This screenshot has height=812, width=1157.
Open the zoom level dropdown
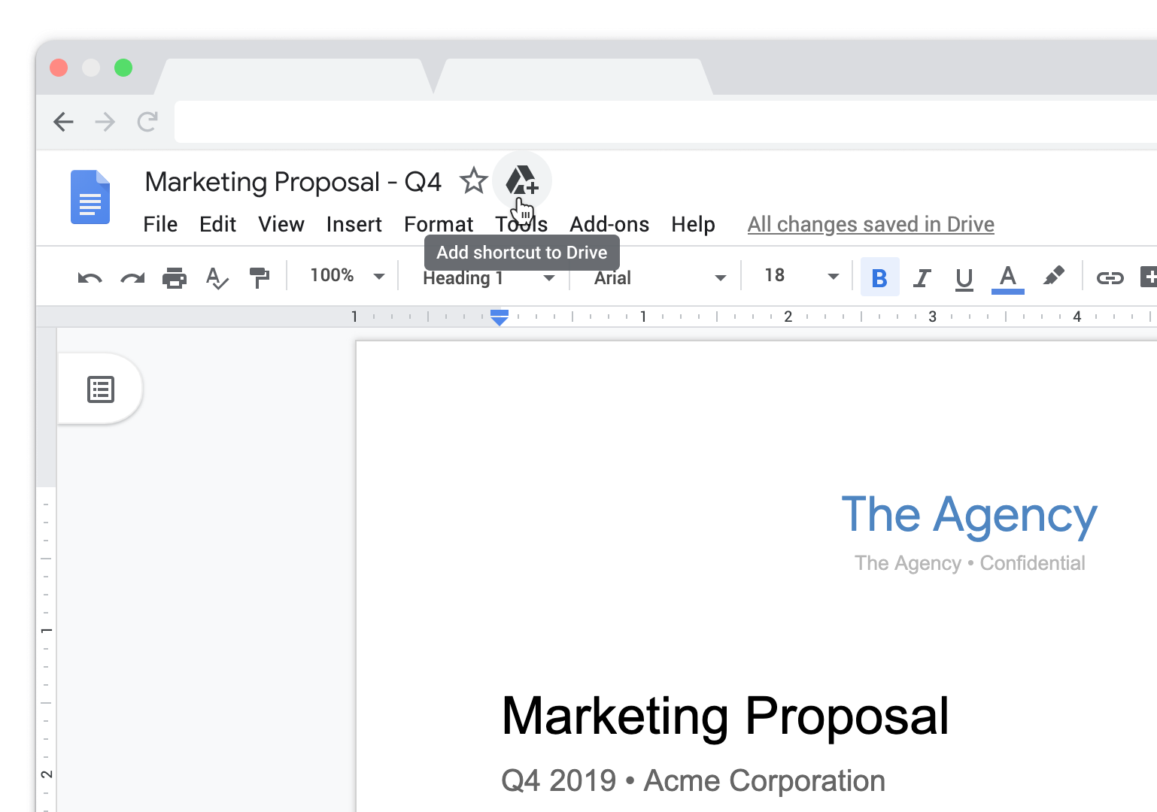[x=346, y=275]
